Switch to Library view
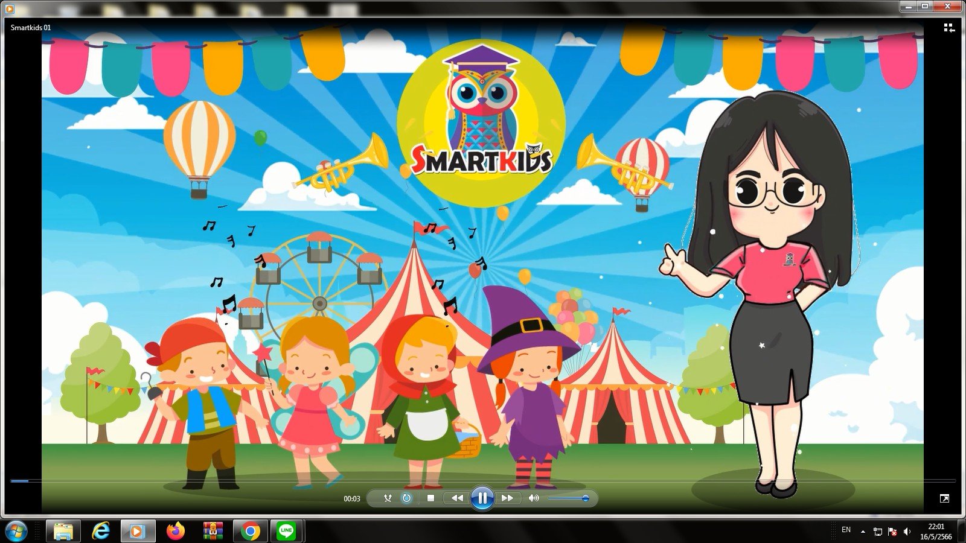The width and height of the screenshot is (966, 543). pos(948,28)
